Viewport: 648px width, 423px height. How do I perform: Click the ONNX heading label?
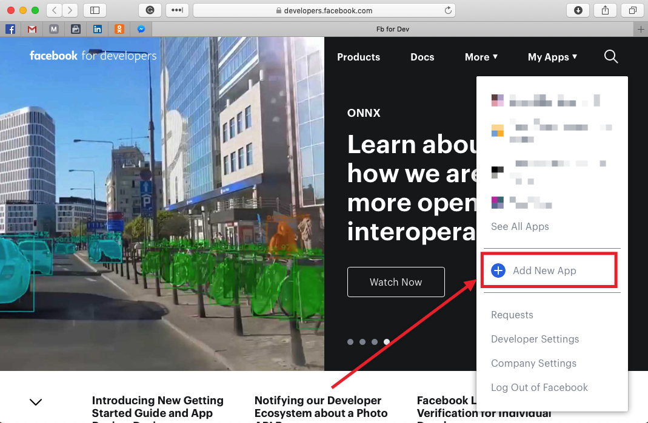coord(364,113)
